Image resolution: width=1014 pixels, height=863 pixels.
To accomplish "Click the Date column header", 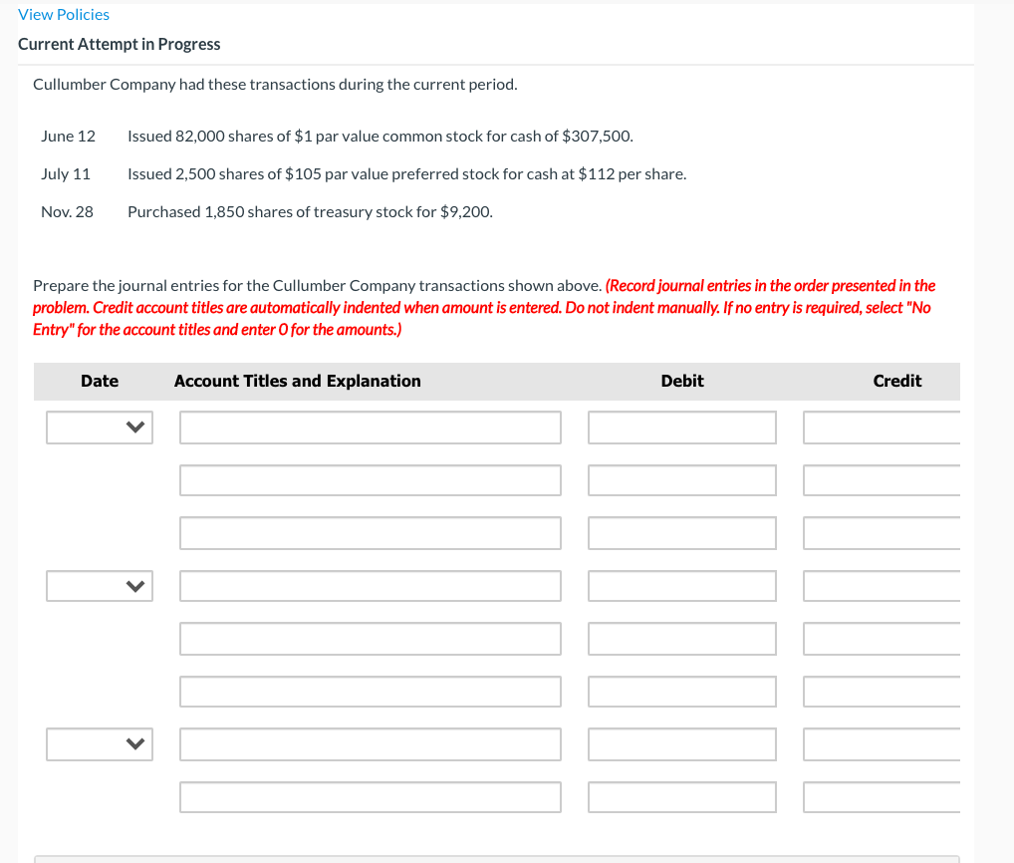I will tap(100, 381).
